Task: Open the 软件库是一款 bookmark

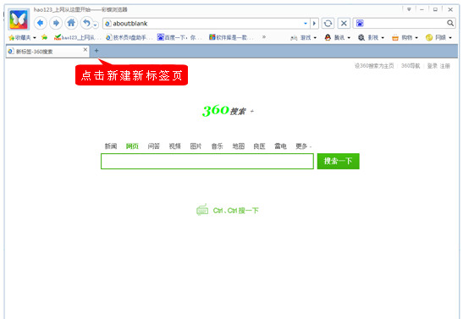Action: click(x=231, y=37)
